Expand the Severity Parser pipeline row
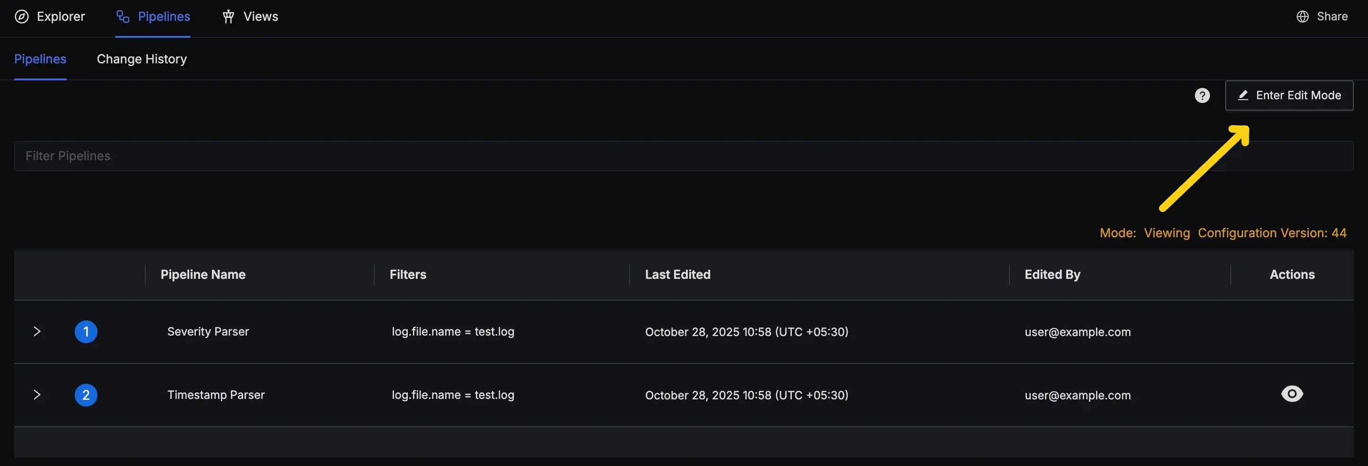 coord(36,332)
